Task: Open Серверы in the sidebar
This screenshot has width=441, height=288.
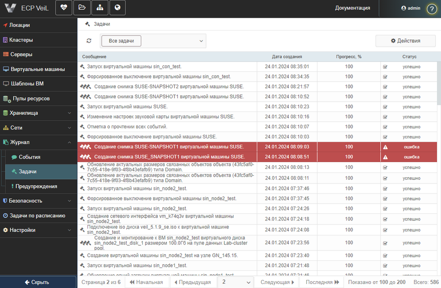Action: [x=39, y=55]
